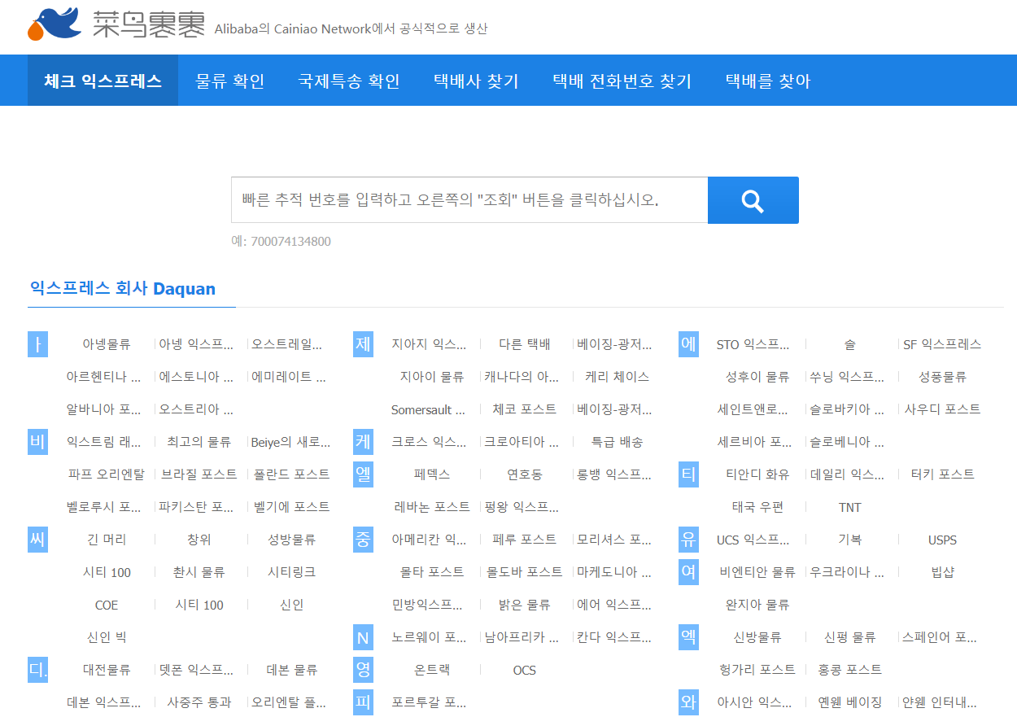Open the 몰도바 포스트 link
Screen dimensions: 1017x717
pyautogui.click(x=525, y=572)
